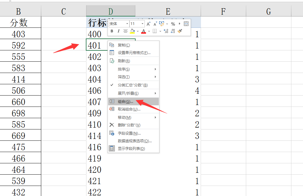
Task: Select pivot row label 400
Action: pyautogui.click(x=97, y=34)
